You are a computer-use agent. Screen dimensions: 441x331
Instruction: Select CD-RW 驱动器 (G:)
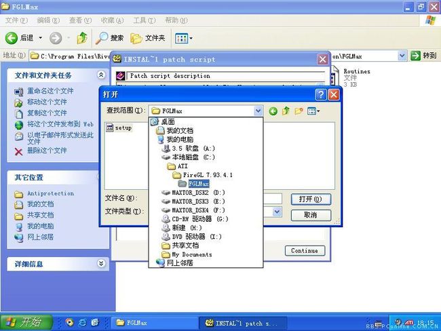200,219
